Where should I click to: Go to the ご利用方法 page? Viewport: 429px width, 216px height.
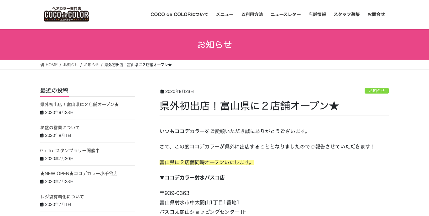(x=252, y=14)
